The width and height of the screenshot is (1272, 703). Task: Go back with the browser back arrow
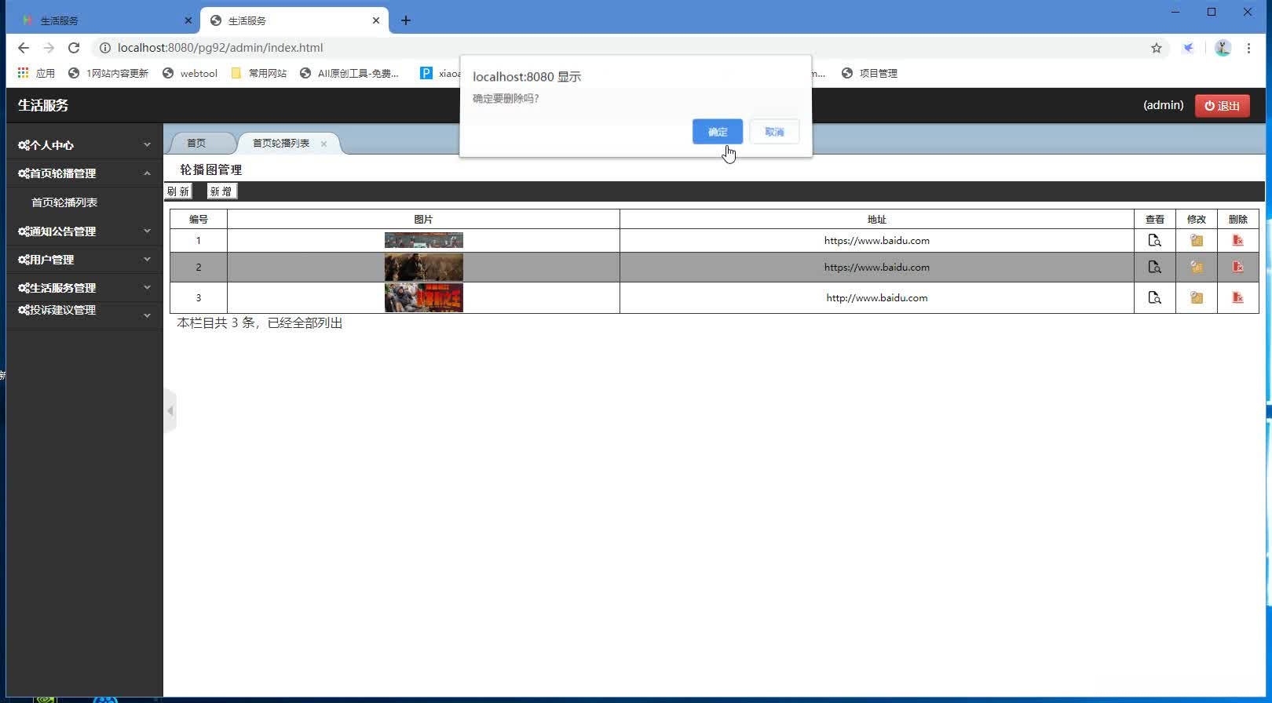coord(24,48)
